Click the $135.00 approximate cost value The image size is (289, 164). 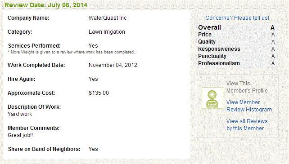click(99, 93)
